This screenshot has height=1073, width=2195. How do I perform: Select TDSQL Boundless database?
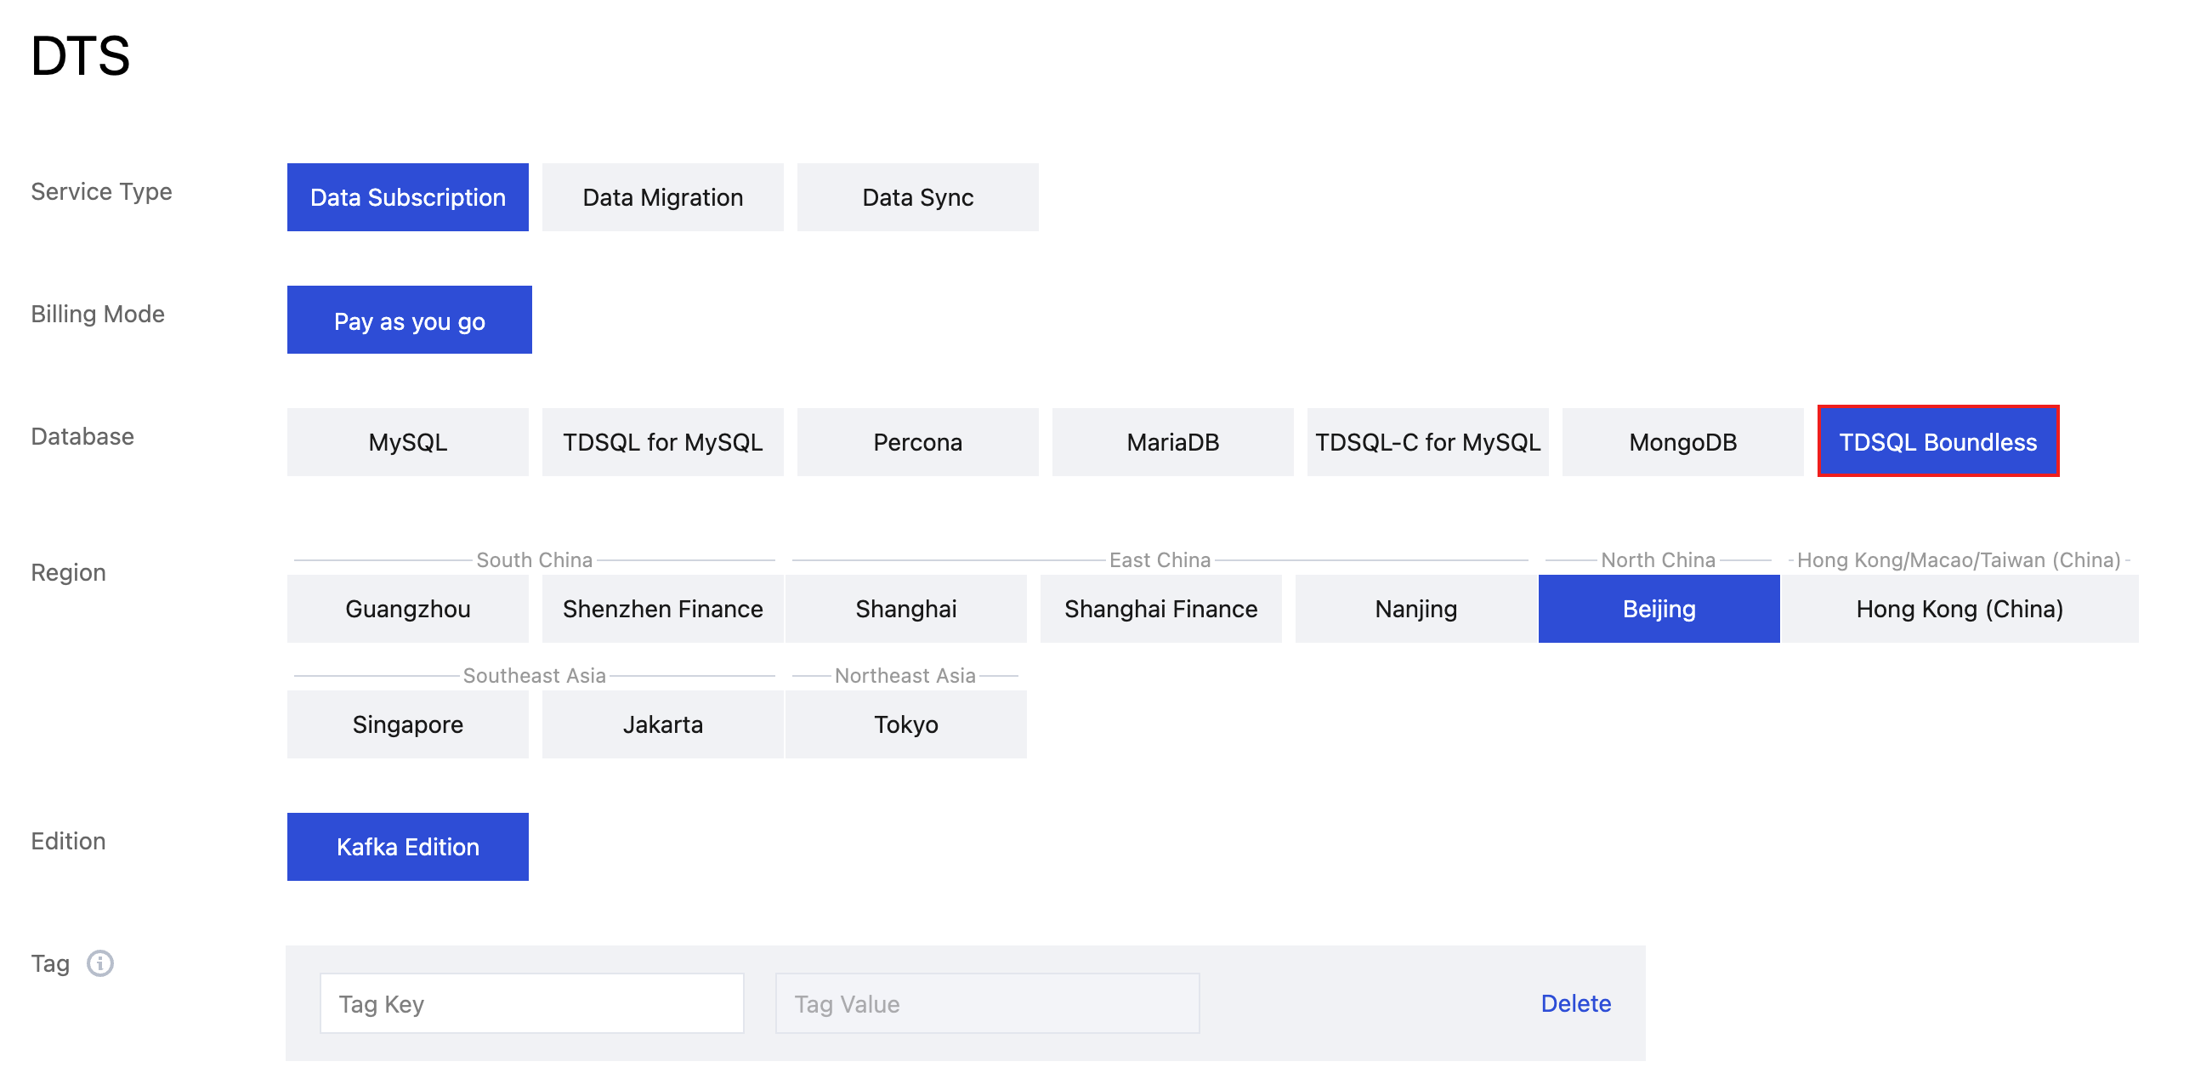(x=1937, y=441)
